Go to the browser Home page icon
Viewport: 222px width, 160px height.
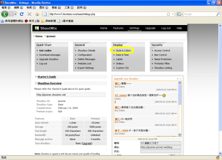coord(37,14)
